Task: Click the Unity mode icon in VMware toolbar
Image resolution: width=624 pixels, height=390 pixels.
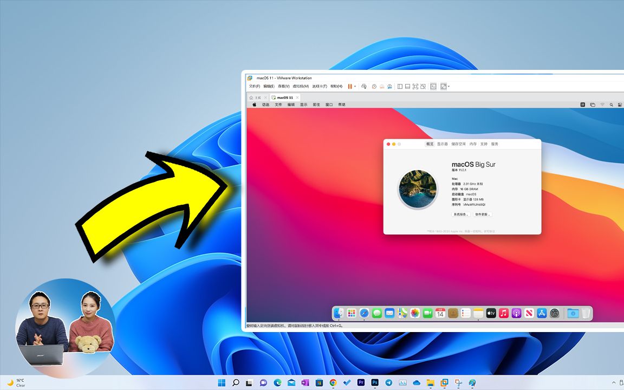Action: [x=423, y=86]
